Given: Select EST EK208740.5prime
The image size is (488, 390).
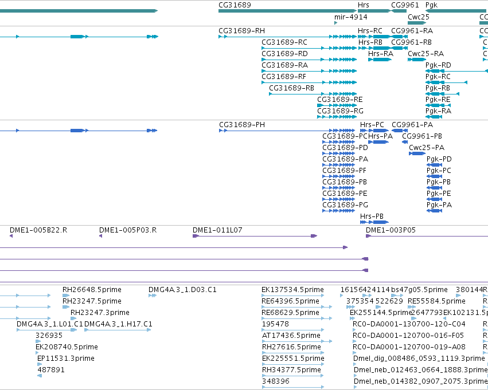Looking at the screenshot, I should tap(37, 353).
